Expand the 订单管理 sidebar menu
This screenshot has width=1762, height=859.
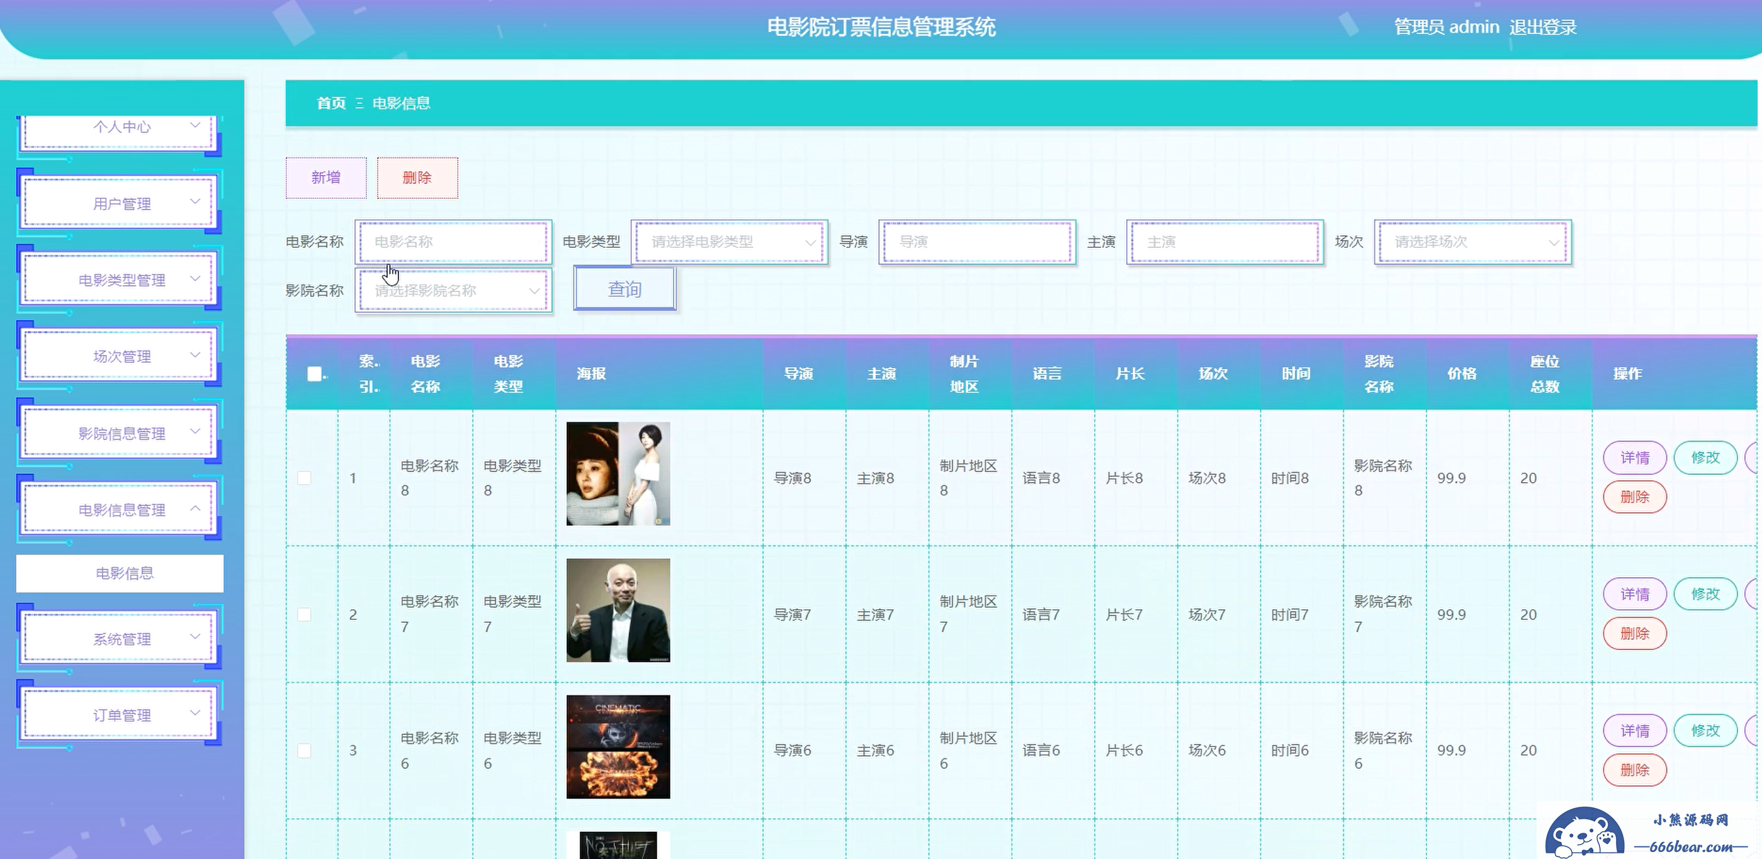(120, 715)
